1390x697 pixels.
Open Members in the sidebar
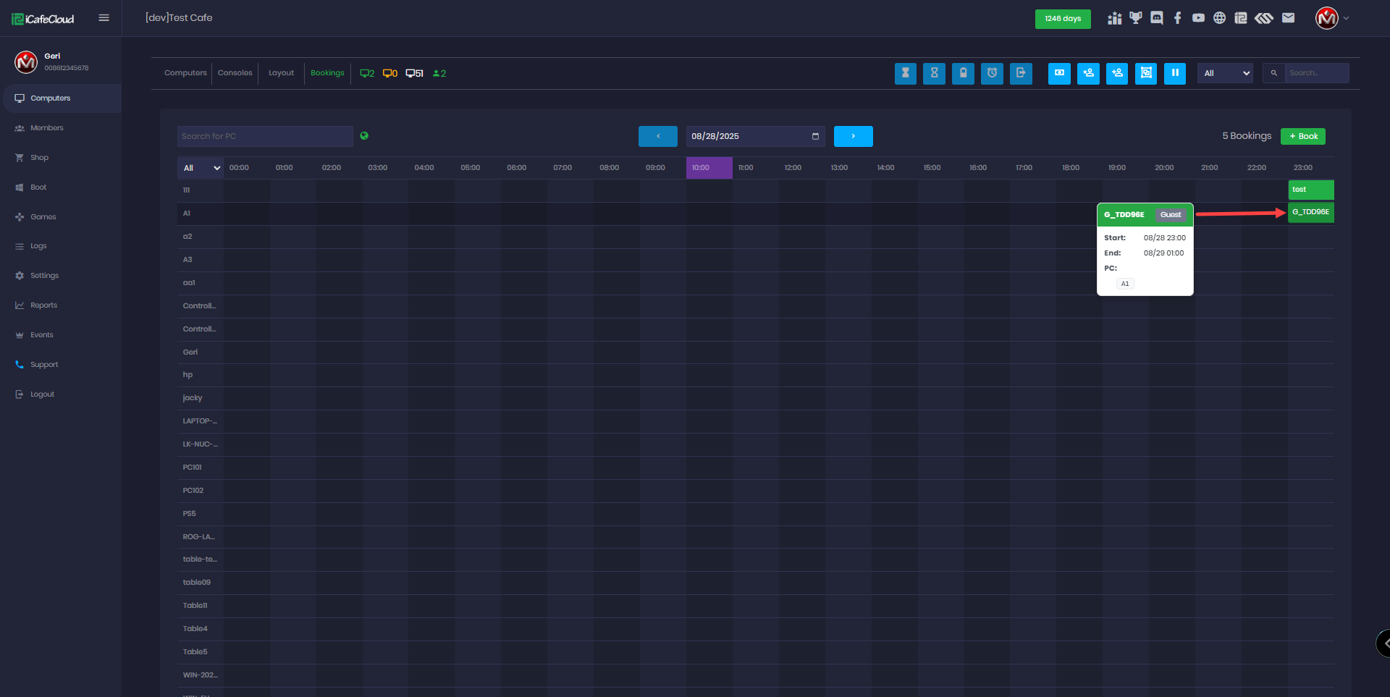tap(46, 128)
